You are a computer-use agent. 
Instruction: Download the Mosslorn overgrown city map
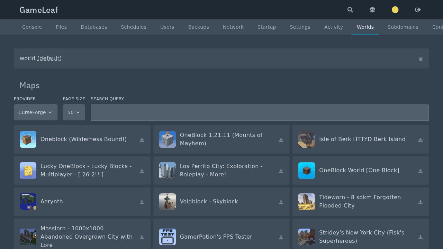142,237
